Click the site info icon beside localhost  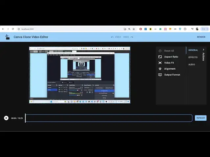click(x=19, y=29)
